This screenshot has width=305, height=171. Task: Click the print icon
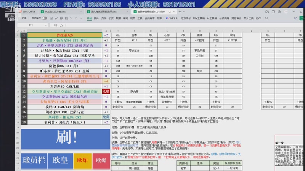click(x=61, y=18)
